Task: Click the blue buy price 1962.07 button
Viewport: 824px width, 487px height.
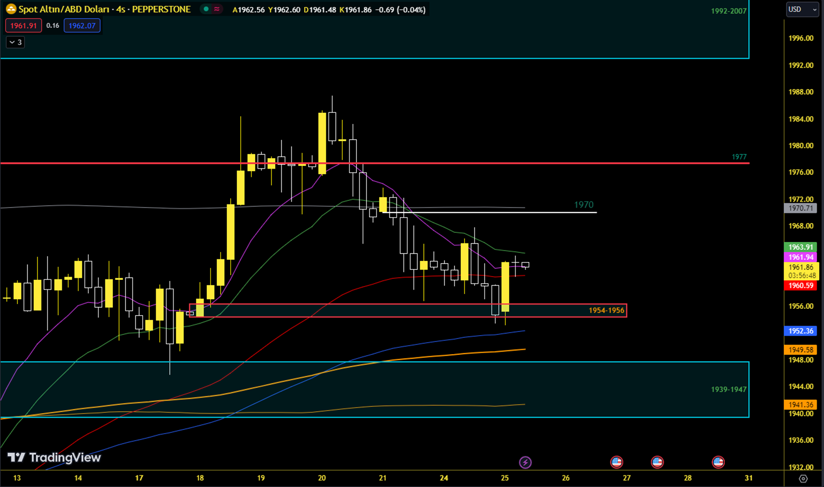Action: click(x=82, y=25)
